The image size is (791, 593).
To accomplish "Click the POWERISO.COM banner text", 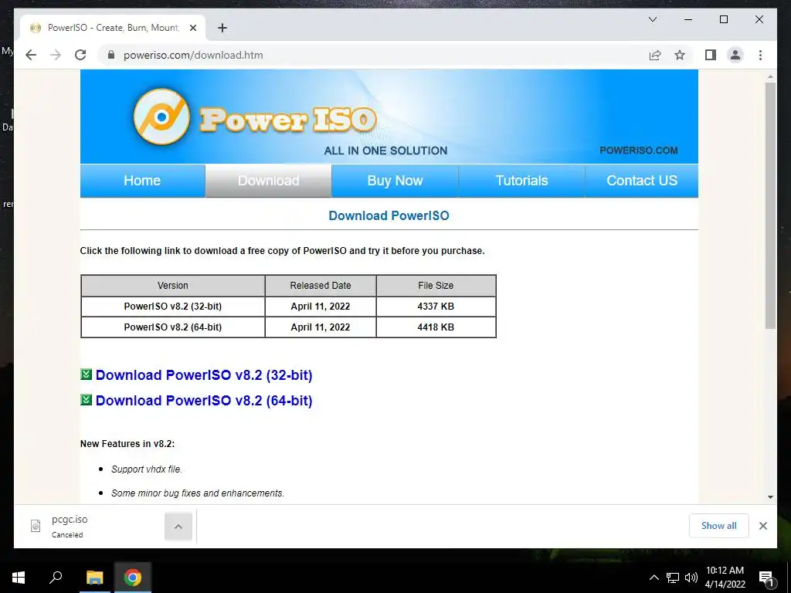I will (639, 151).
